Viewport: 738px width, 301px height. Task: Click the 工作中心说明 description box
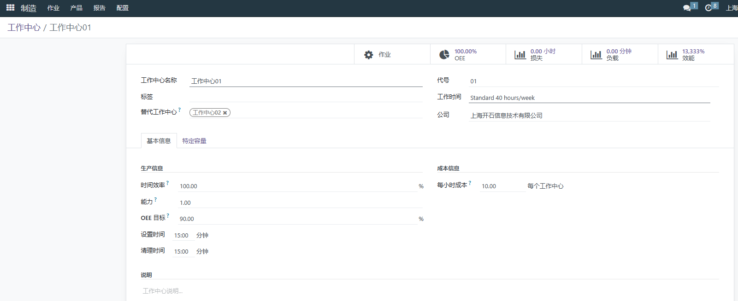[430, 291]
